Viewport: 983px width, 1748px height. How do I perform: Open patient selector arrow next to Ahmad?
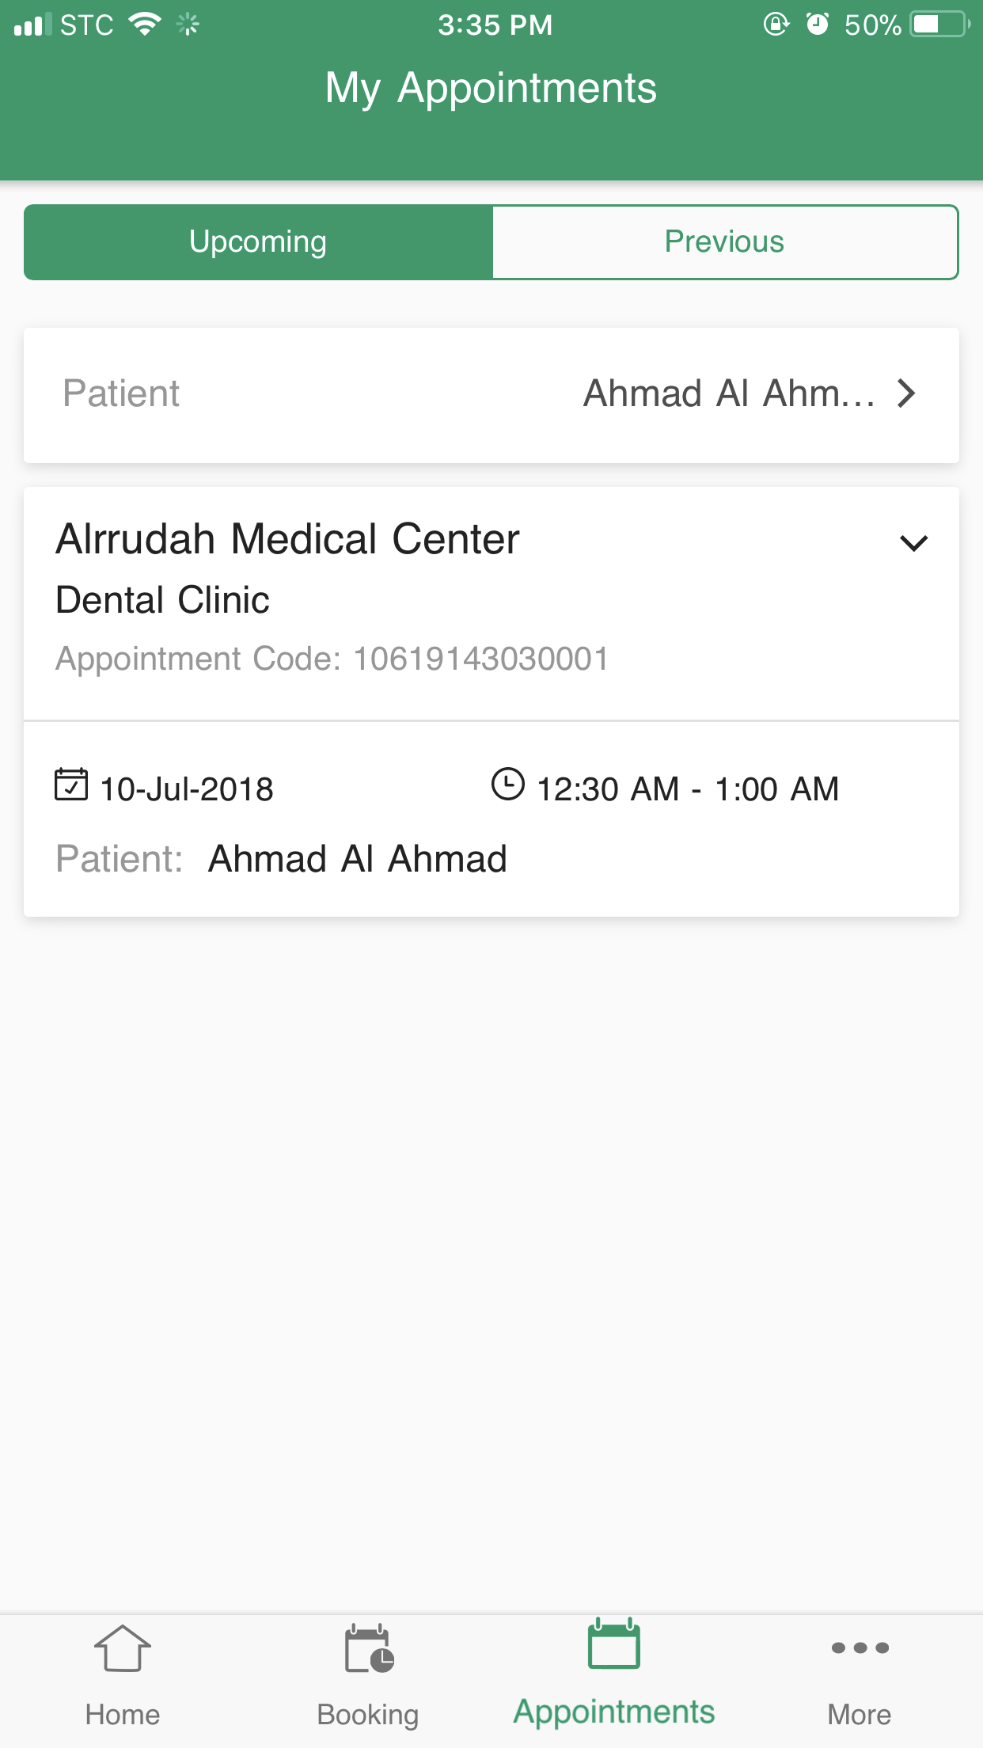[x=907, y=393]
